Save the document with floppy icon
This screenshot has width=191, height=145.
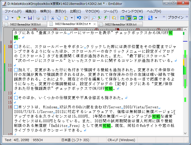(x=30, y=18)
